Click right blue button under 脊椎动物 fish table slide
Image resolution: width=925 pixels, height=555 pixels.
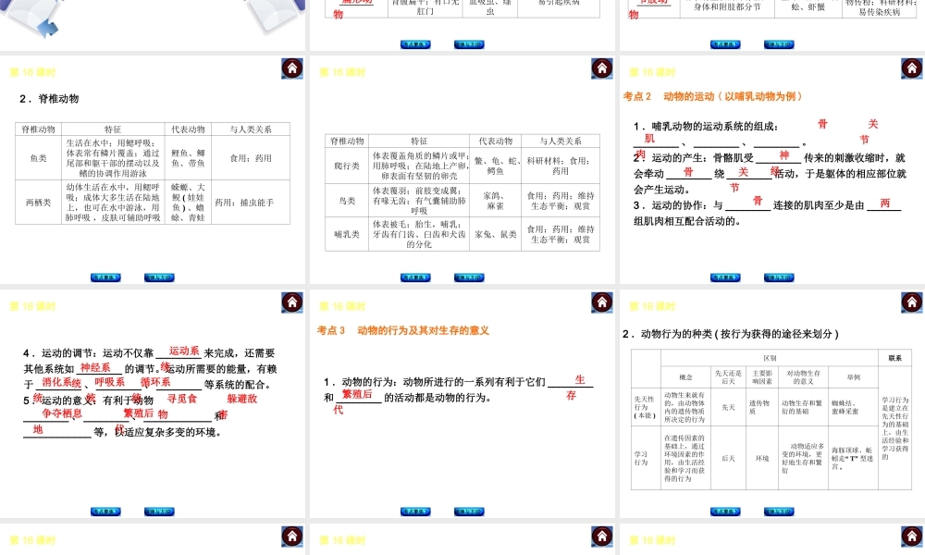pyautogui.click(x=159, y=277)
